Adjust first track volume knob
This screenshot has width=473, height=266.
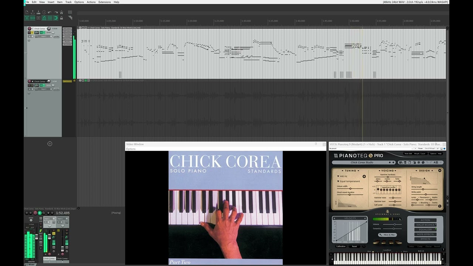pos(48,28)
